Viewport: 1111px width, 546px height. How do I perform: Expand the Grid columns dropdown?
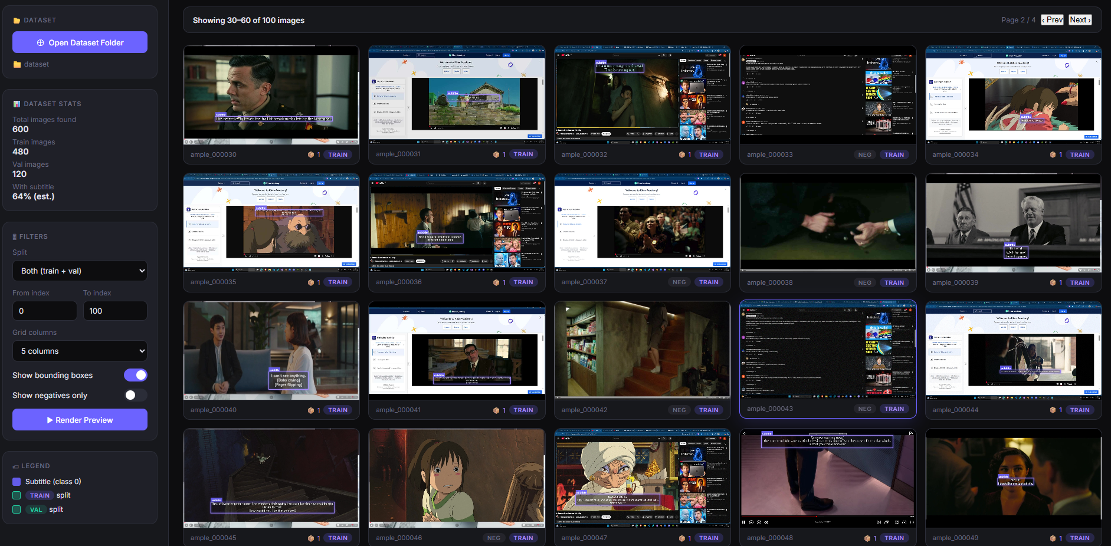(80, 351)
